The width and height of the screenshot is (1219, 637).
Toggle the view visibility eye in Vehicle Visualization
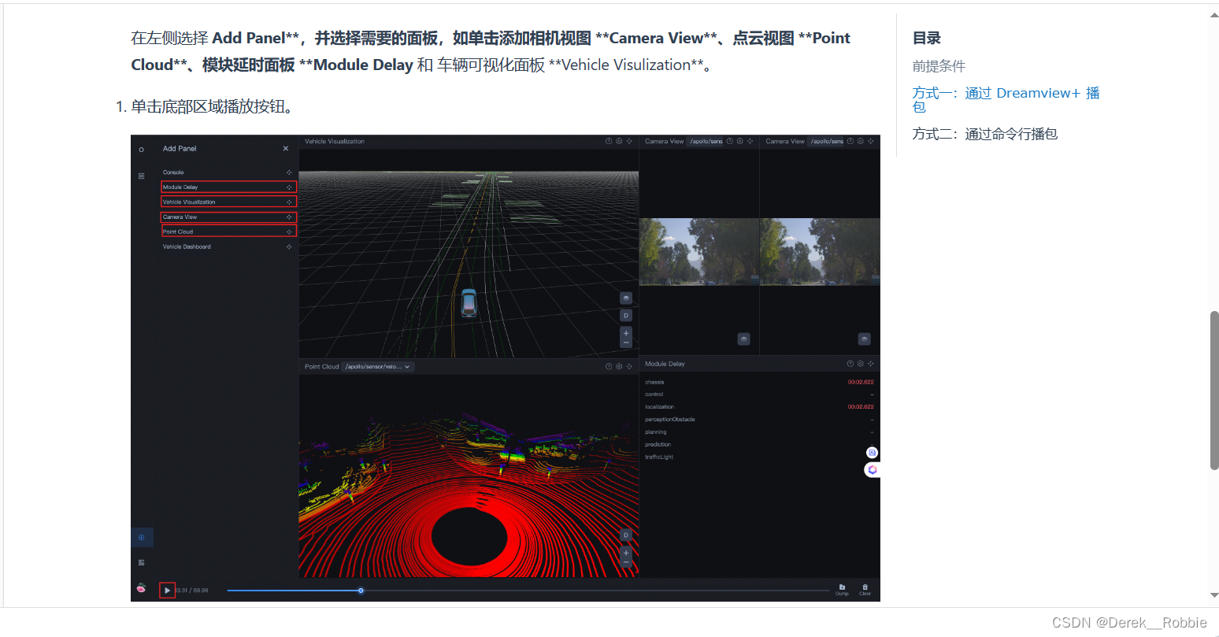[626, 298]
